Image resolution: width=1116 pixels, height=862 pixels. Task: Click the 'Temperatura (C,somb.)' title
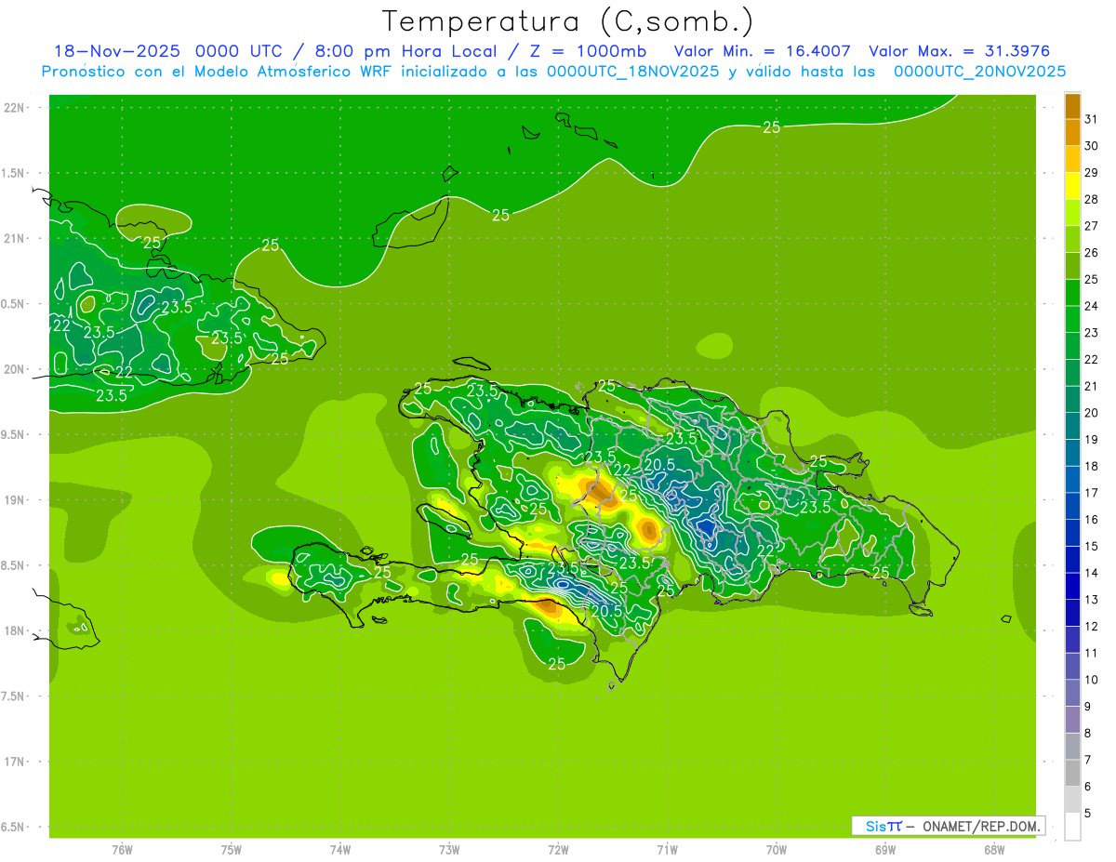(x=568, y=20)
